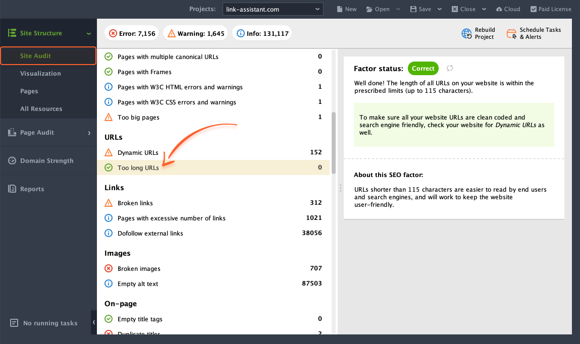Viewport: 580px width, 344px height.
Task: Click the Domain Strength gauge icon
Action: (x=12, y=161)
